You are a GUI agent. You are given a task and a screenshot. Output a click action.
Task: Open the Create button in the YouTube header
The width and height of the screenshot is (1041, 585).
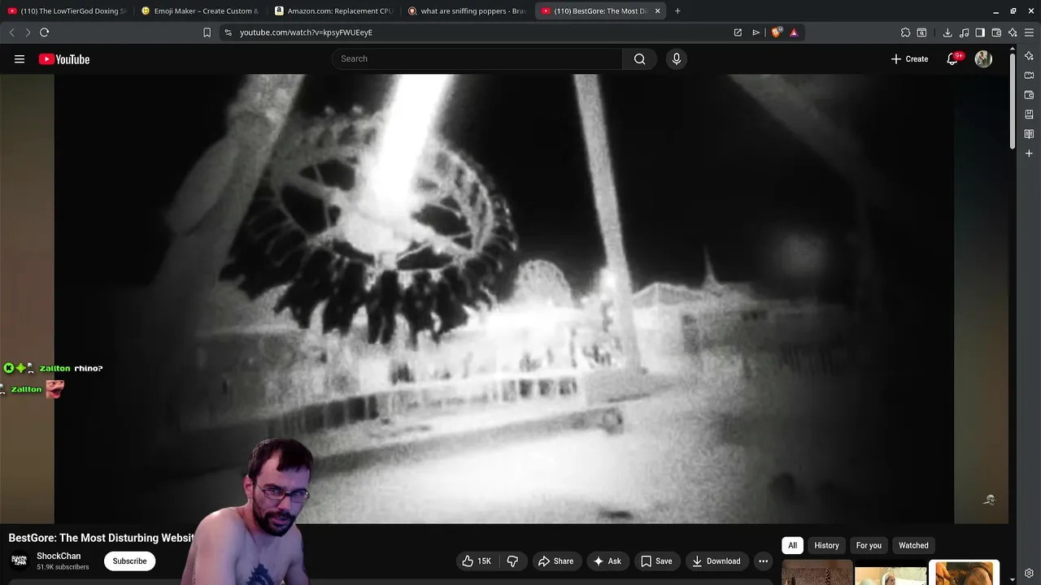[909, 59]
